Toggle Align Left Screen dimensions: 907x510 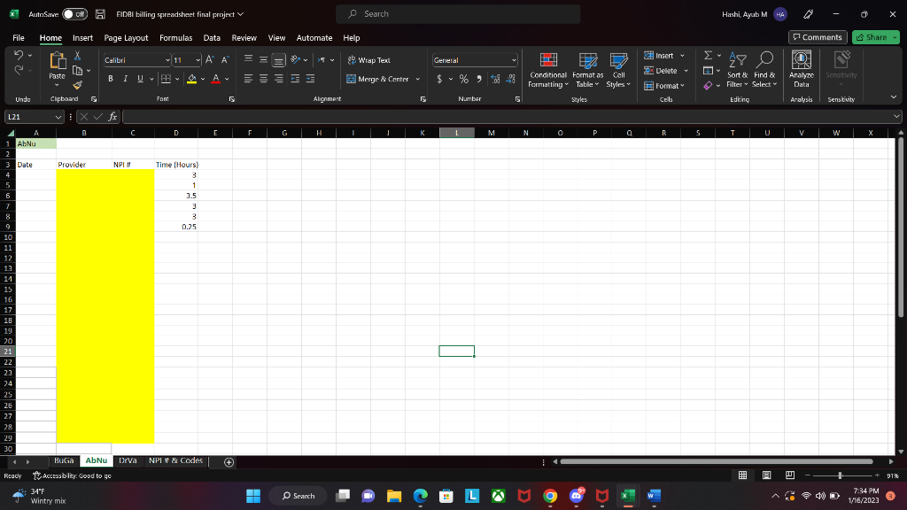click(248, 79)
